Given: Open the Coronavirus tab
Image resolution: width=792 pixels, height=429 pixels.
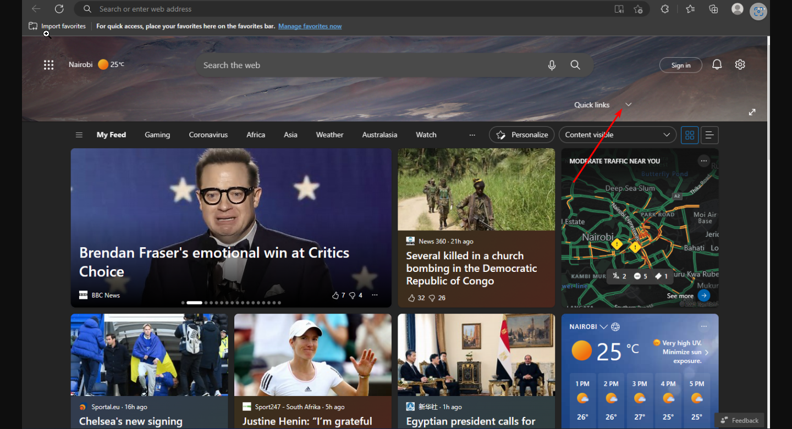Looking at the screenshot, I should point(208,135).
